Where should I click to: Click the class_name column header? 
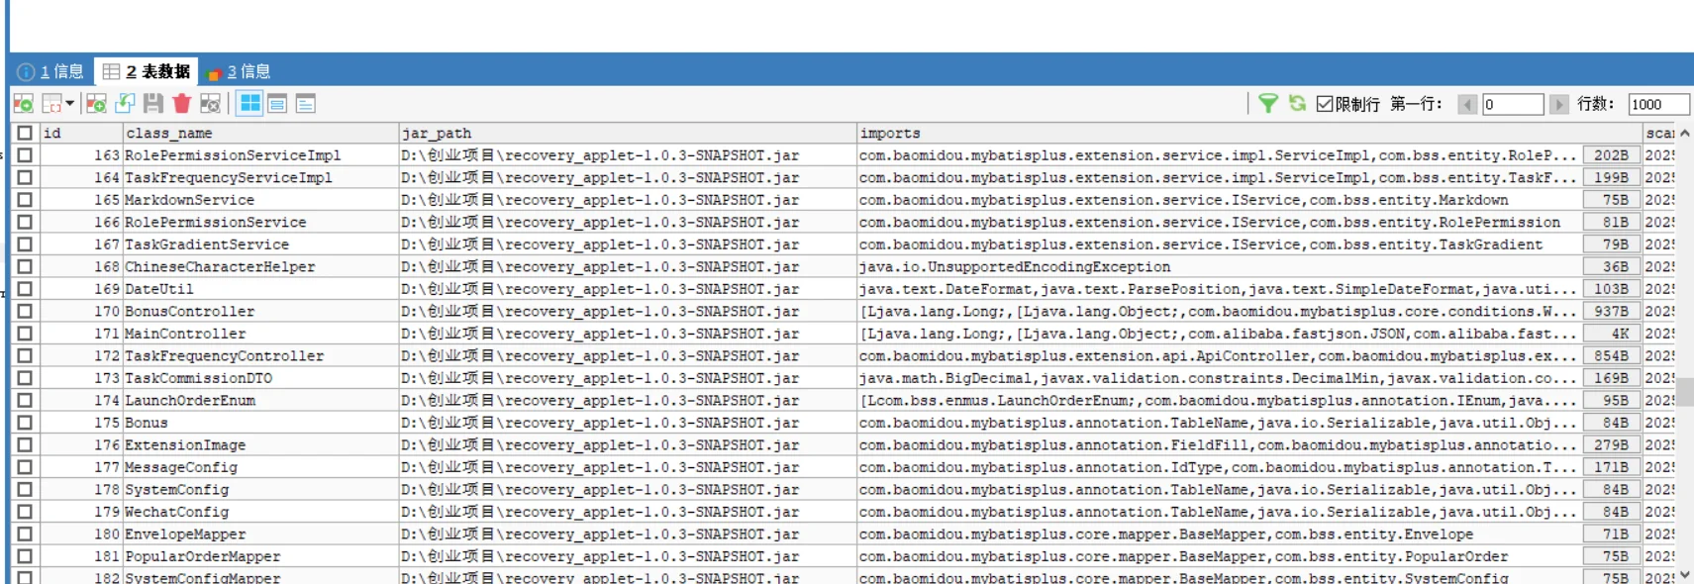(x=260, y=133)
